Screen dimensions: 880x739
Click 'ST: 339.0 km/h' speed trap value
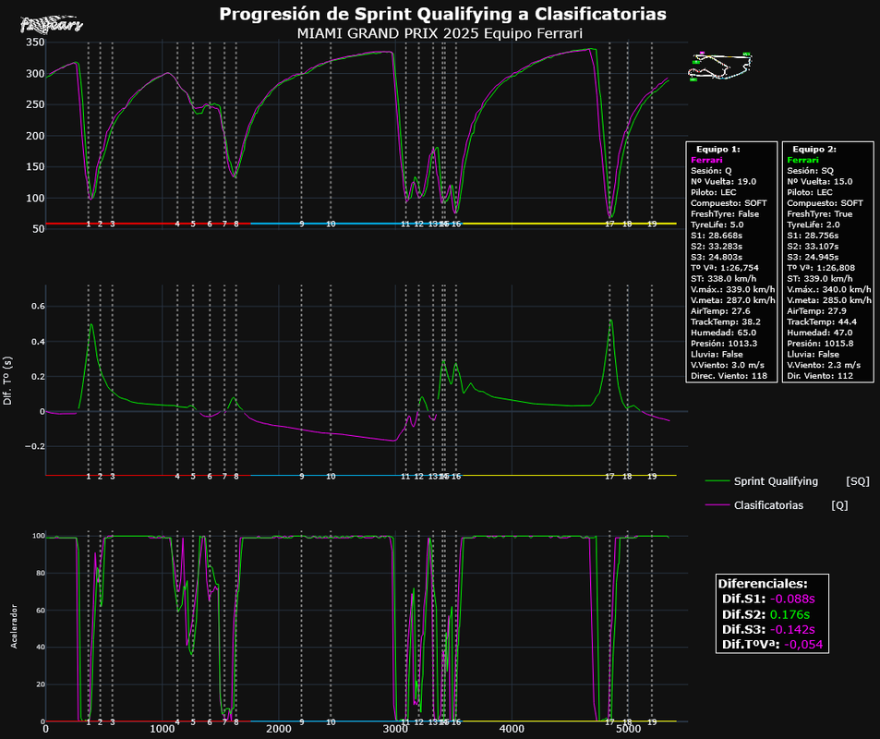click(x=820, y=279)
